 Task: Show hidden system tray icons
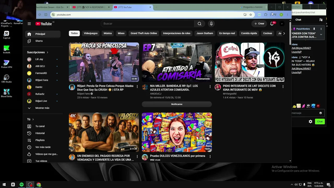tap(292, 185)
